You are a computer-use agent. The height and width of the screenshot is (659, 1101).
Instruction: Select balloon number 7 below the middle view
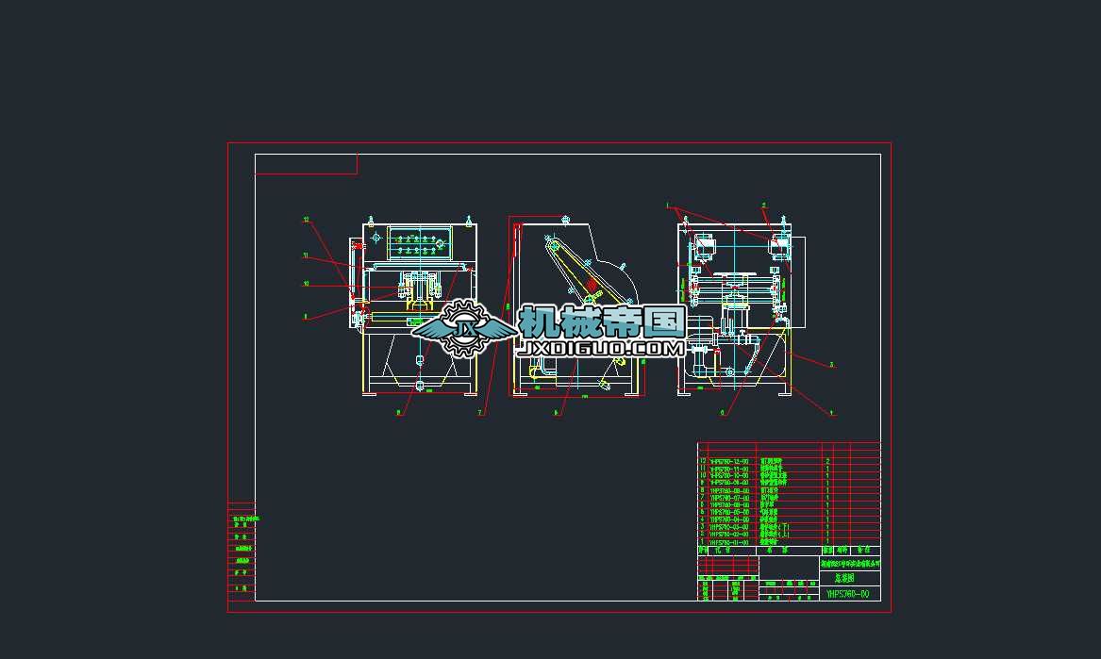[x=480, y=413]
